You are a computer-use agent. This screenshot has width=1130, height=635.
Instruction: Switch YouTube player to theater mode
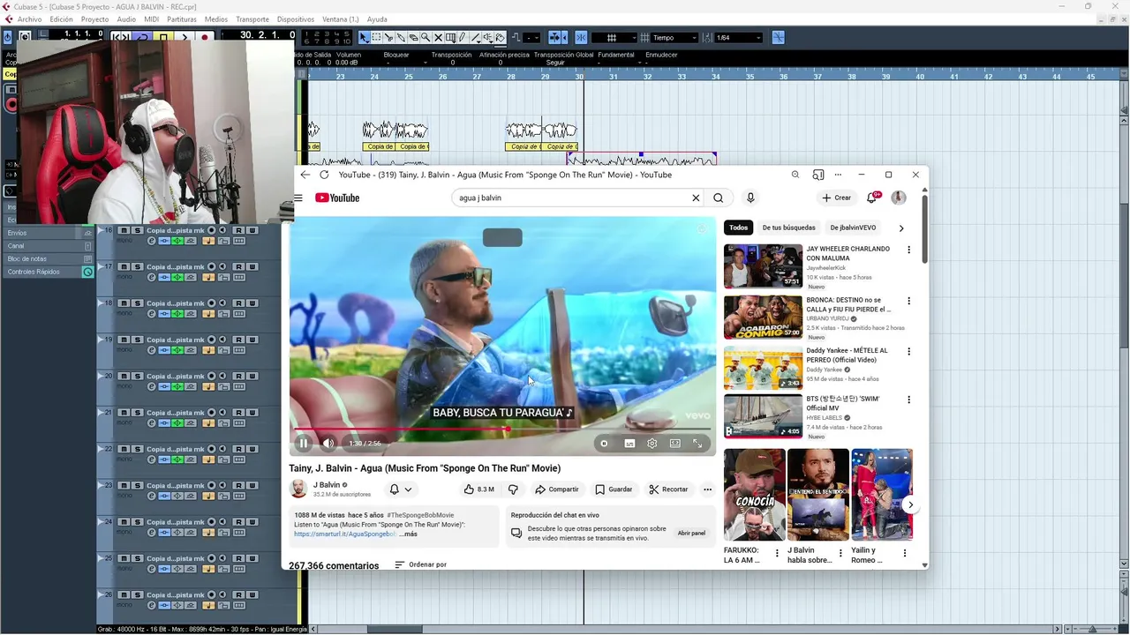[674, 444]
